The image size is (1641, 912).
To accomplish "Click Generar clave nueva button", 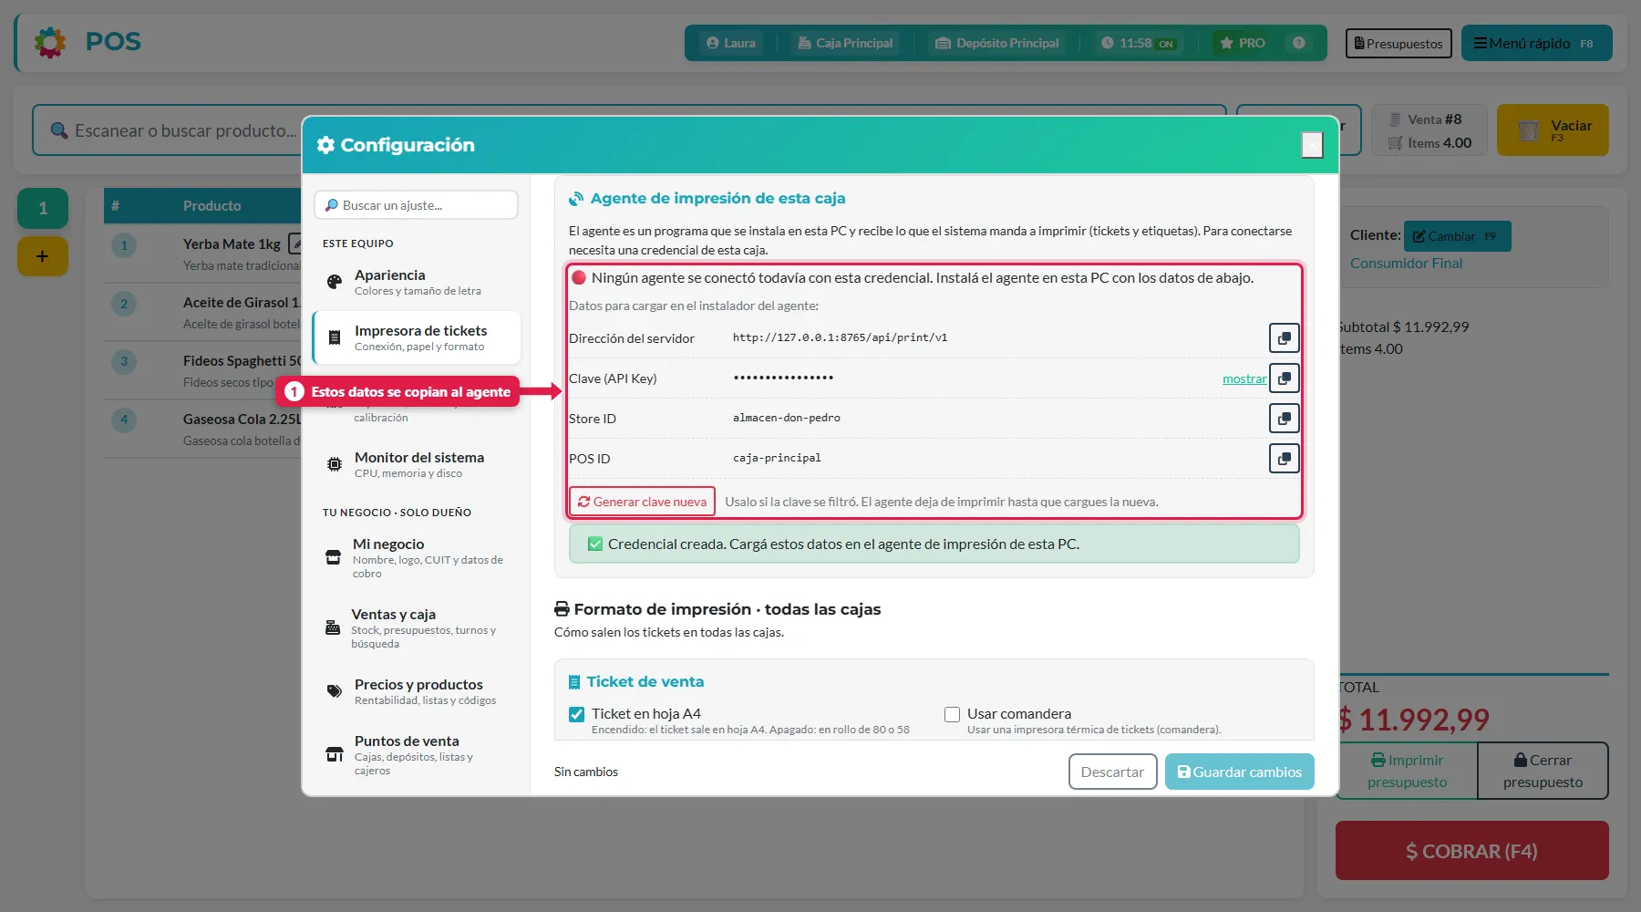I will (642, 502).
